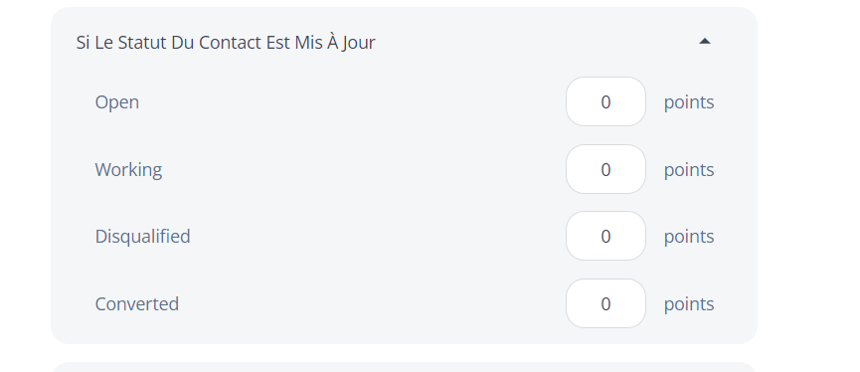Click the 'points' unit beside Converted
Viewport: 860px width, 372px height.
pos(689,304)
